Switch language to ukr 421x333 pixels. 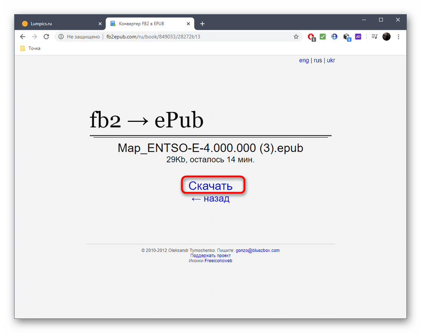point(331,60)
